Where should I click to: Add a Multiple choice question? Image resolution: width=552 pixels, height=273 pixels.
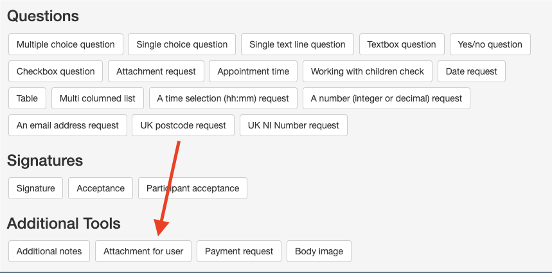click(x=66, y=44)
